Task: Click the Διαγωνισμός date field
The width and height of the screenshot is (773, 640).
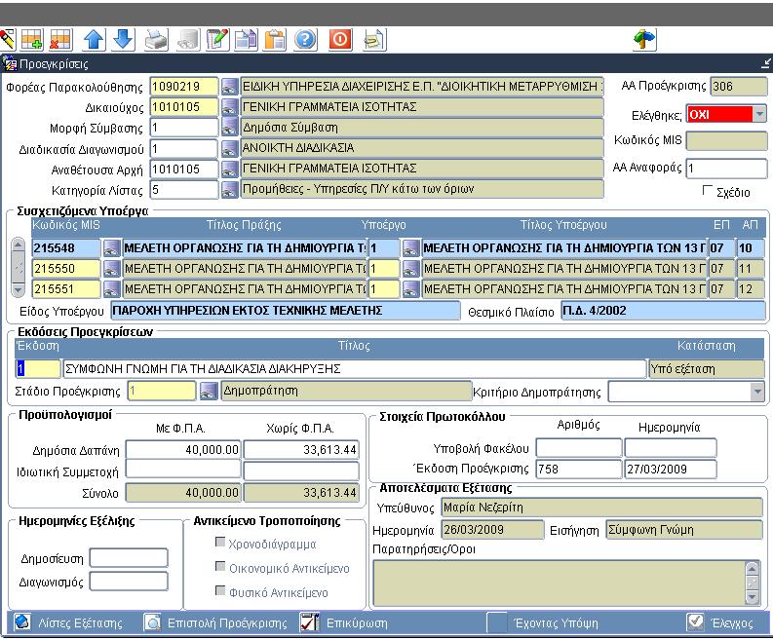Action: click(129, 582)
